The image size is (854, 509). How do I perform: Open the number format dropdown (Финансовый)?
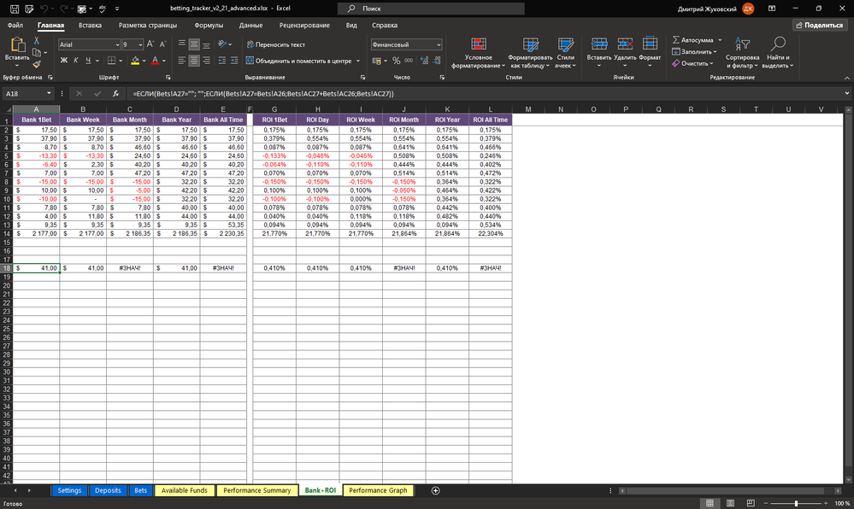(x=439, y=44)
